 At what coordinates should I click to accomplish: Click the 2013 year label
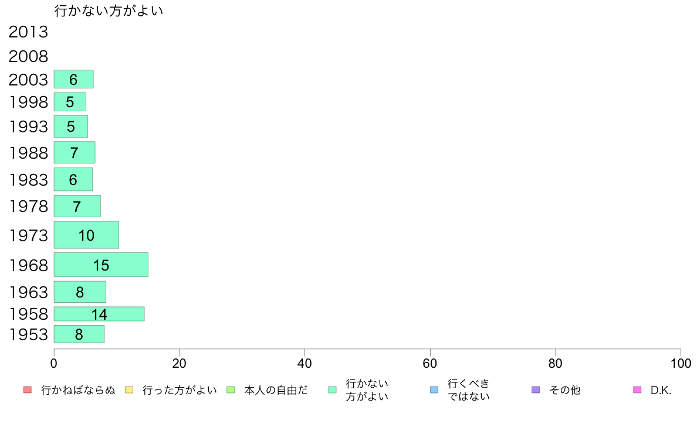click(28, 32)
